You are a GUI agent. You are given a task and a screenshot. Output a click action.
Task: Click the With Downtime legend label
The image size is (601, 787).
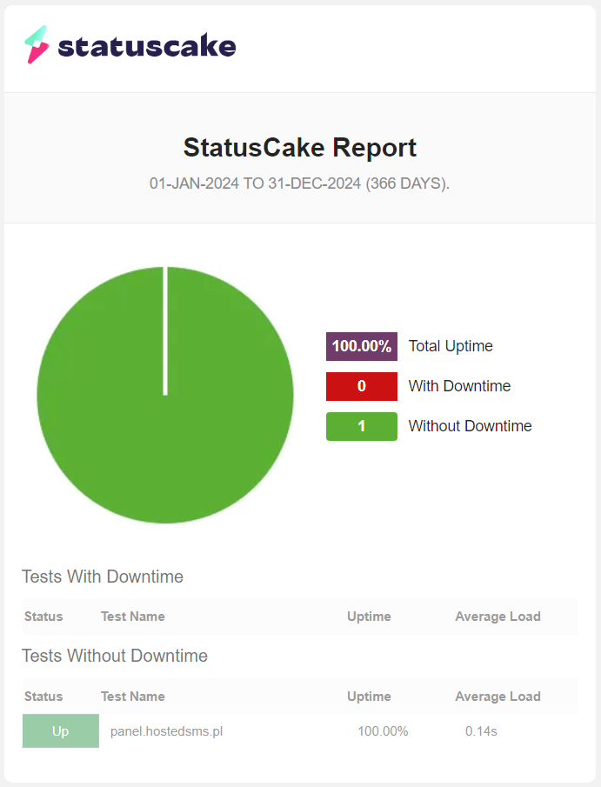click(x=459, y=386)
